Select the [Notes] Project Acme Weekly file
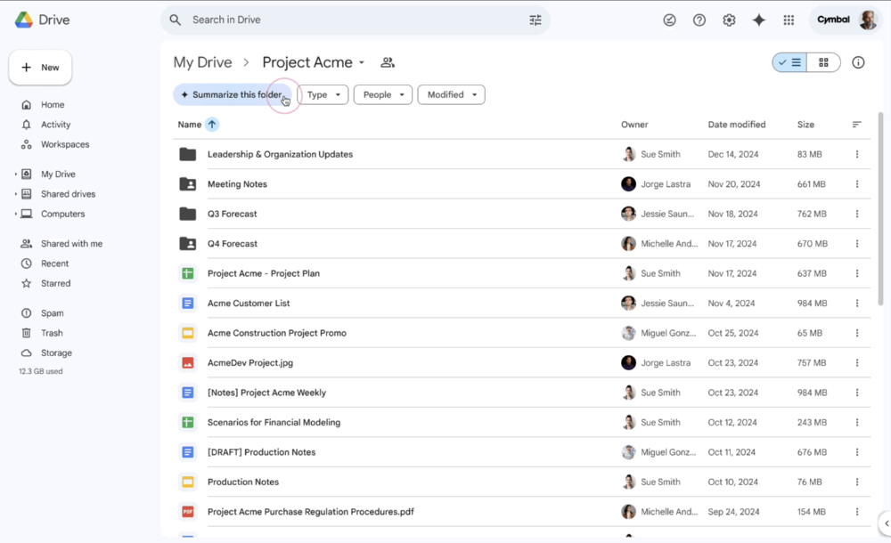891x543 pixels. point(266,393)
